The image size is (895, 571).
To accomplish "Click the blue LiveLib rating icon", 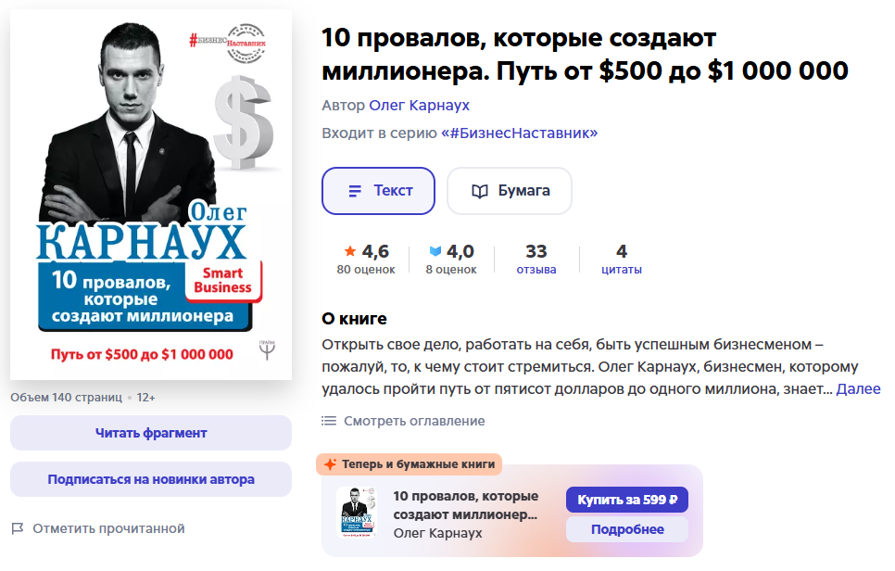I will (435, 250).
